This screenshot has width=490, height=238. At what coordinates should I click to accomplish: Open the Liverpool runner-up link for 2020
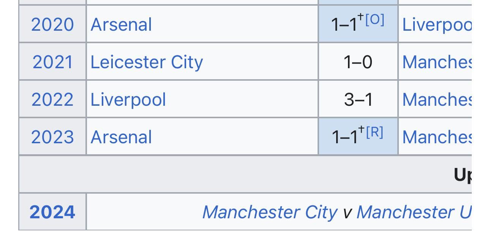point(437,25)
